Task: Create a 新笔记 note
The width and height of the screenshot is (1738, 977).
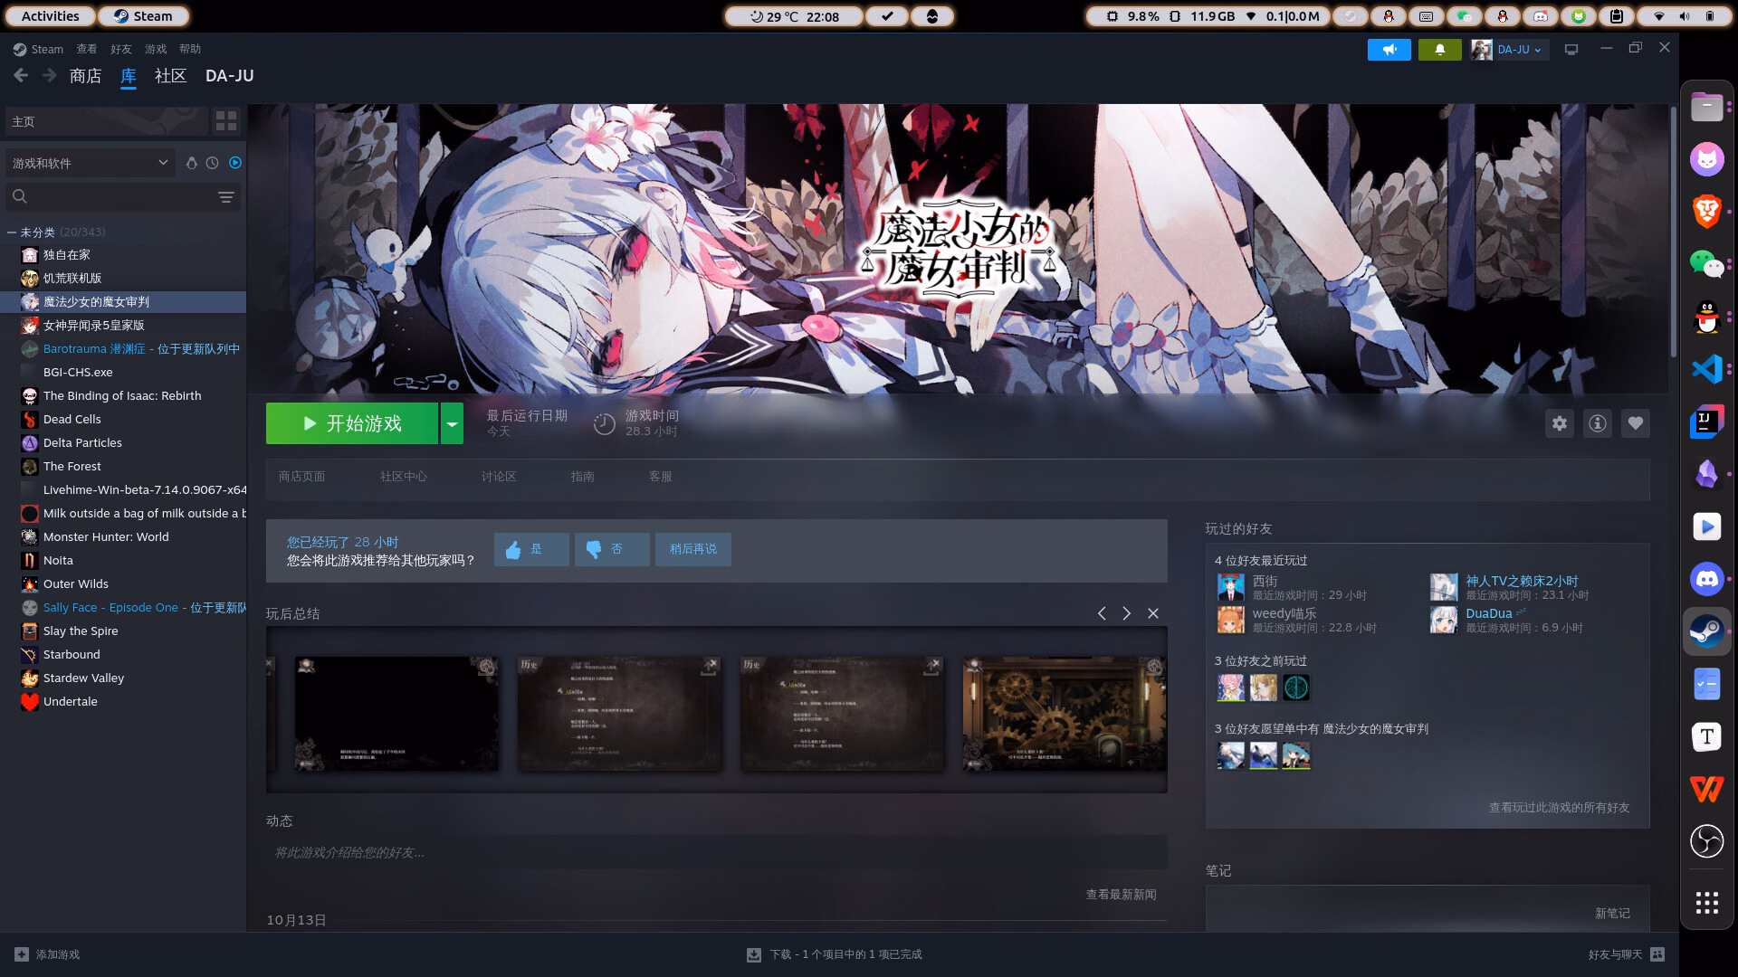Action: tap(1612, 914)
